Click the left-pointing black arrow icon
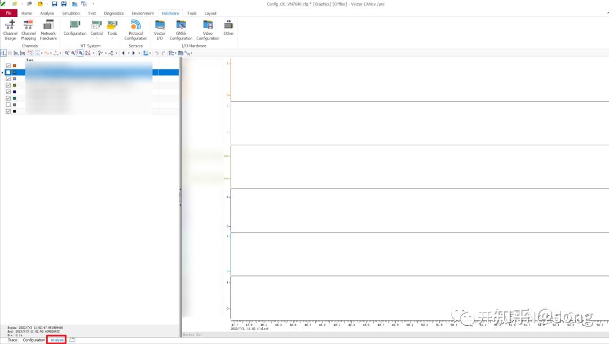609x344 pixels. [x=123, y=53]
